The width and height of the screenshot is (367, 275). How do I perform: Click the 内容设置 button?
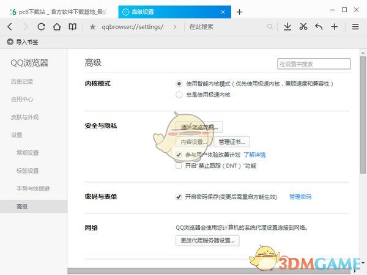click(x=193, y=142)
